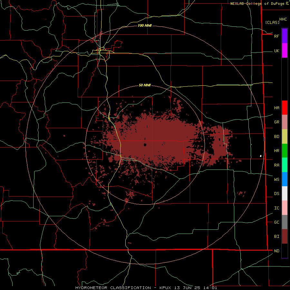290x290 pixels.
Task: Click the HYDROMETEOR CLASSIFICATION title text
Action: click(113, 288)
